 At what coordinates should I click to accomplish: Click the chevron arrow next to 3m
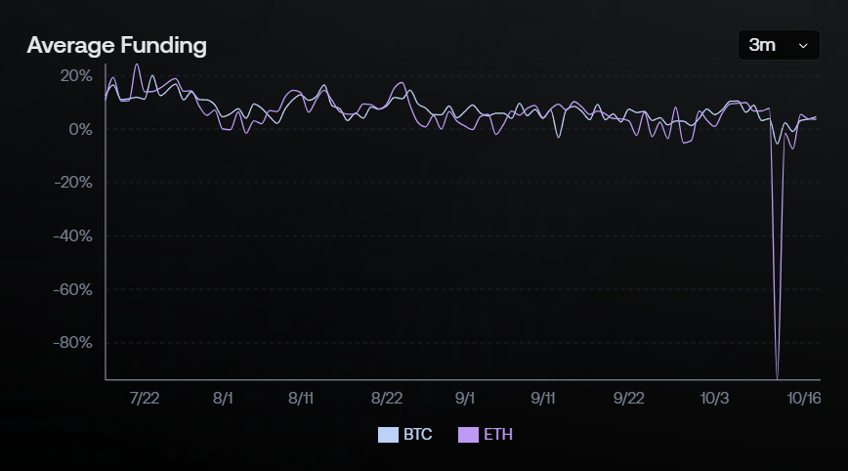click(x=803, y=46)
